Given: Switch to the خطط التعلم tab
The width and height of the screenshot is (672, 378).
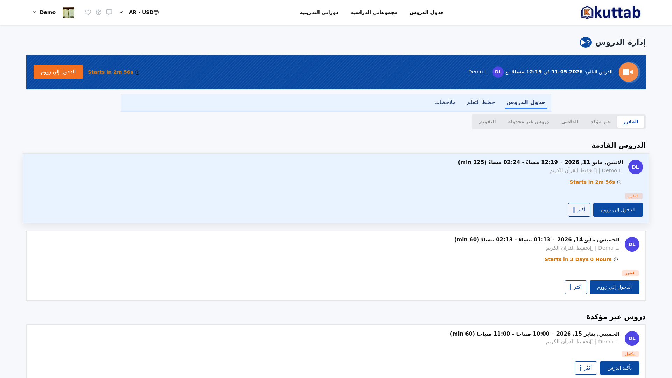Looking at the screenshot, I should [x=481, y=102].
